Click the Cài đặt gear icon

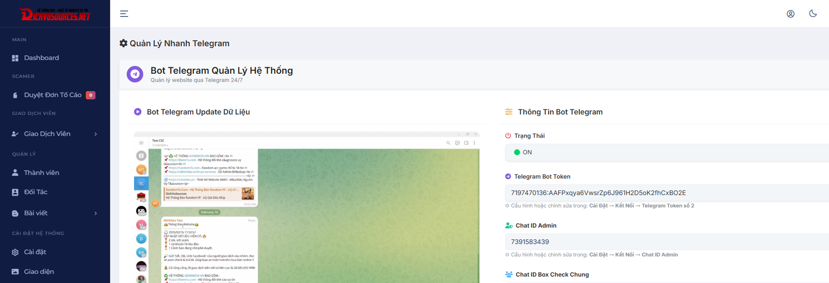[x=15, y=252]
